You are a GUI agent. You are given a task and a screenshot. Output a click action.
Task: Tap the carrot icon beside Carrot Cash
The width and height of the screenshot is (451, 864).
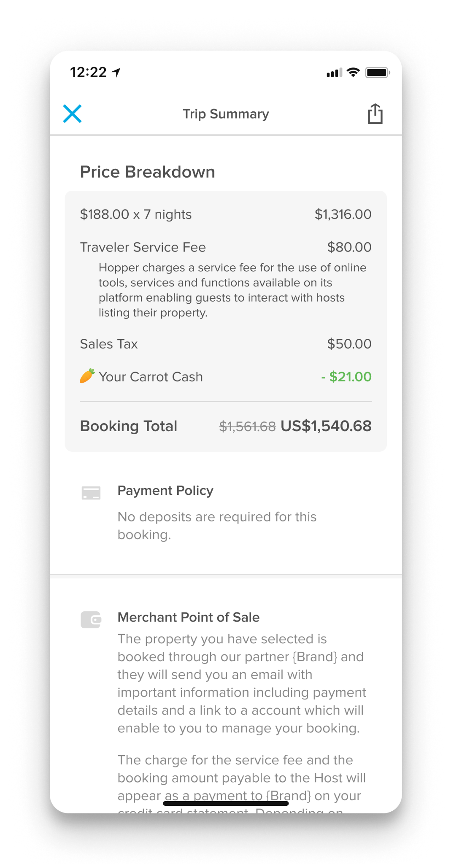click(x=87, y=376)
